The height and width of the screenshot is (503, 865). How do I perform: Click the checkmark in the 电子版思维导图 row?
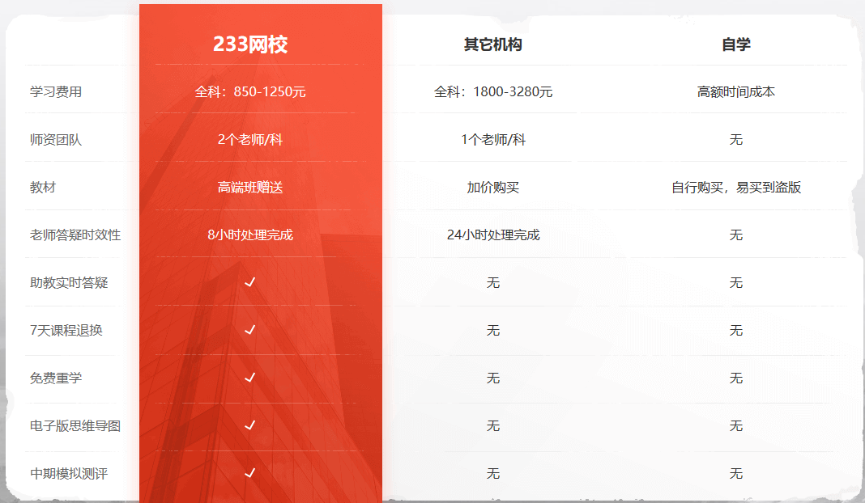[x=250, y=425]
